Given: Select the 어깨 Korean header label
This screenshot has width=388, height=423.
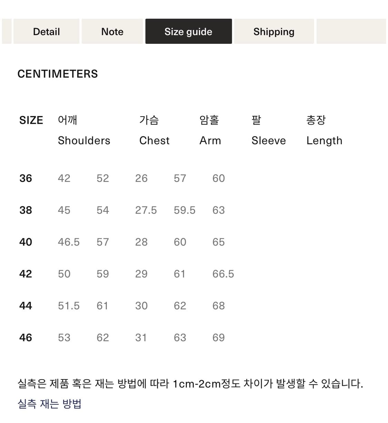Looking at the screenshot, I should [x=67, y=120].
